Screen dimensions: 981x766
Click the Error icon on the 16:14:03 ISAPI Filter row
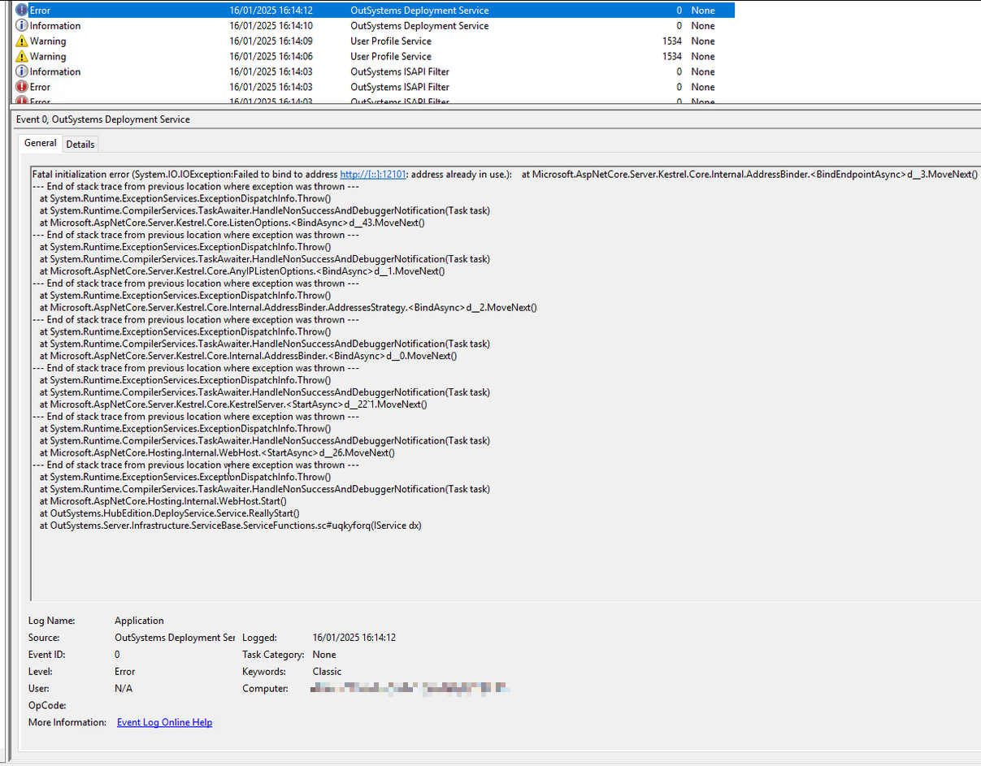[21, 87]
